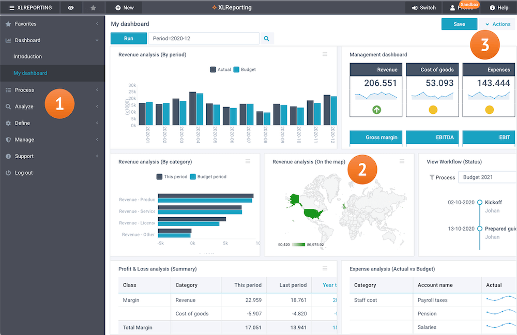
Task: Open Revenue analysis By category widget menu
Action: tap(248, 161)
